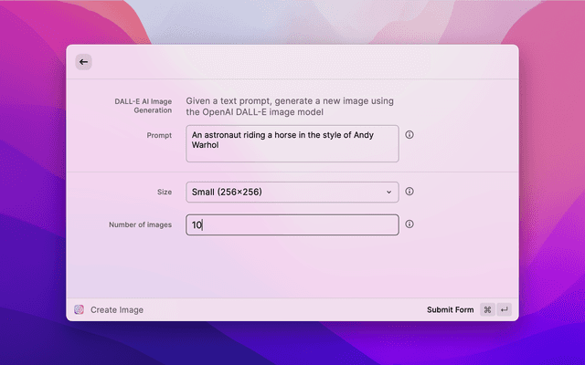Click the Prompt field label
The width and height of the screenshot is (585, 365).
[159, 135]
